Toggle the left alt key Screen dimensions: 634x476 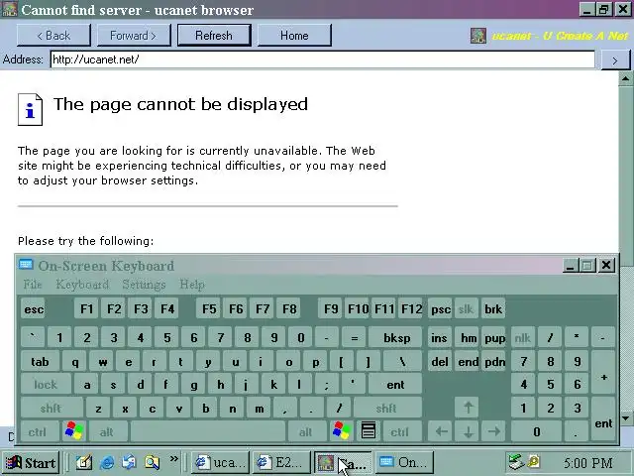[107, 432]
